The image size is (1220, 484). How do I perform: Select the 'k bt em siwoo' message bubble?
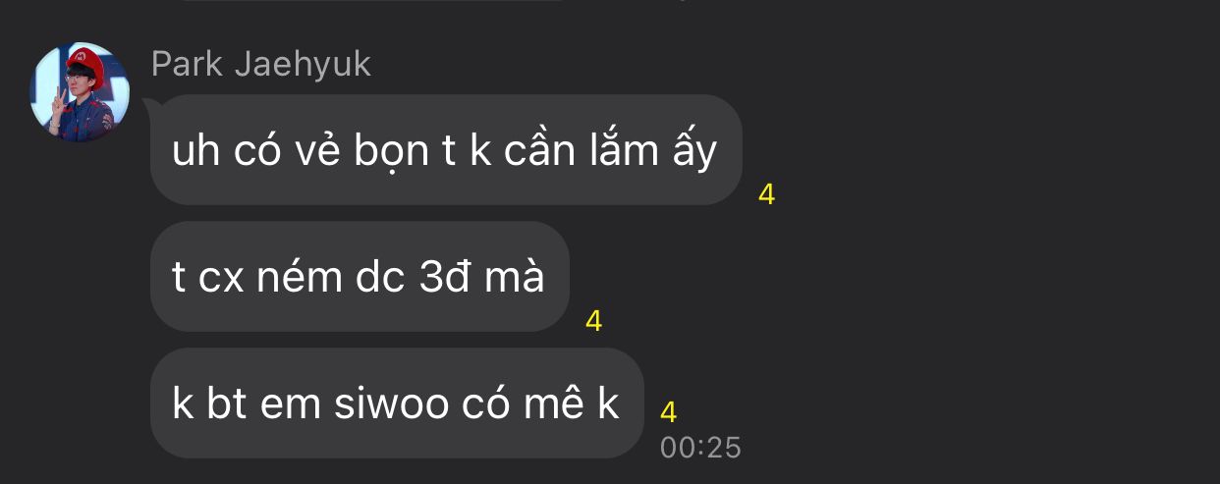pos(397,403)
